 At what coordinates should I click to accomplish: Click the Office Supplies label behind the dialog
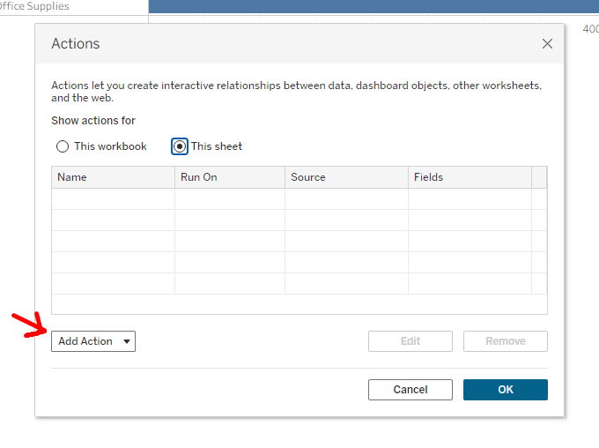(35, 6)
